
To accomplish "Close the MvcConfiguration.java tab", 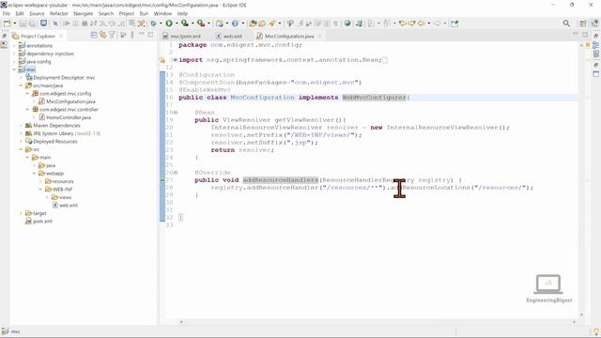I will [319, 36].
